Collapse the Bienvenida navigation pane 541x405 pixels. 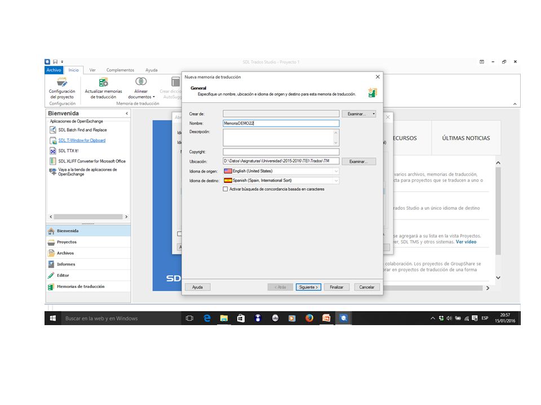(x=127, y=113)
